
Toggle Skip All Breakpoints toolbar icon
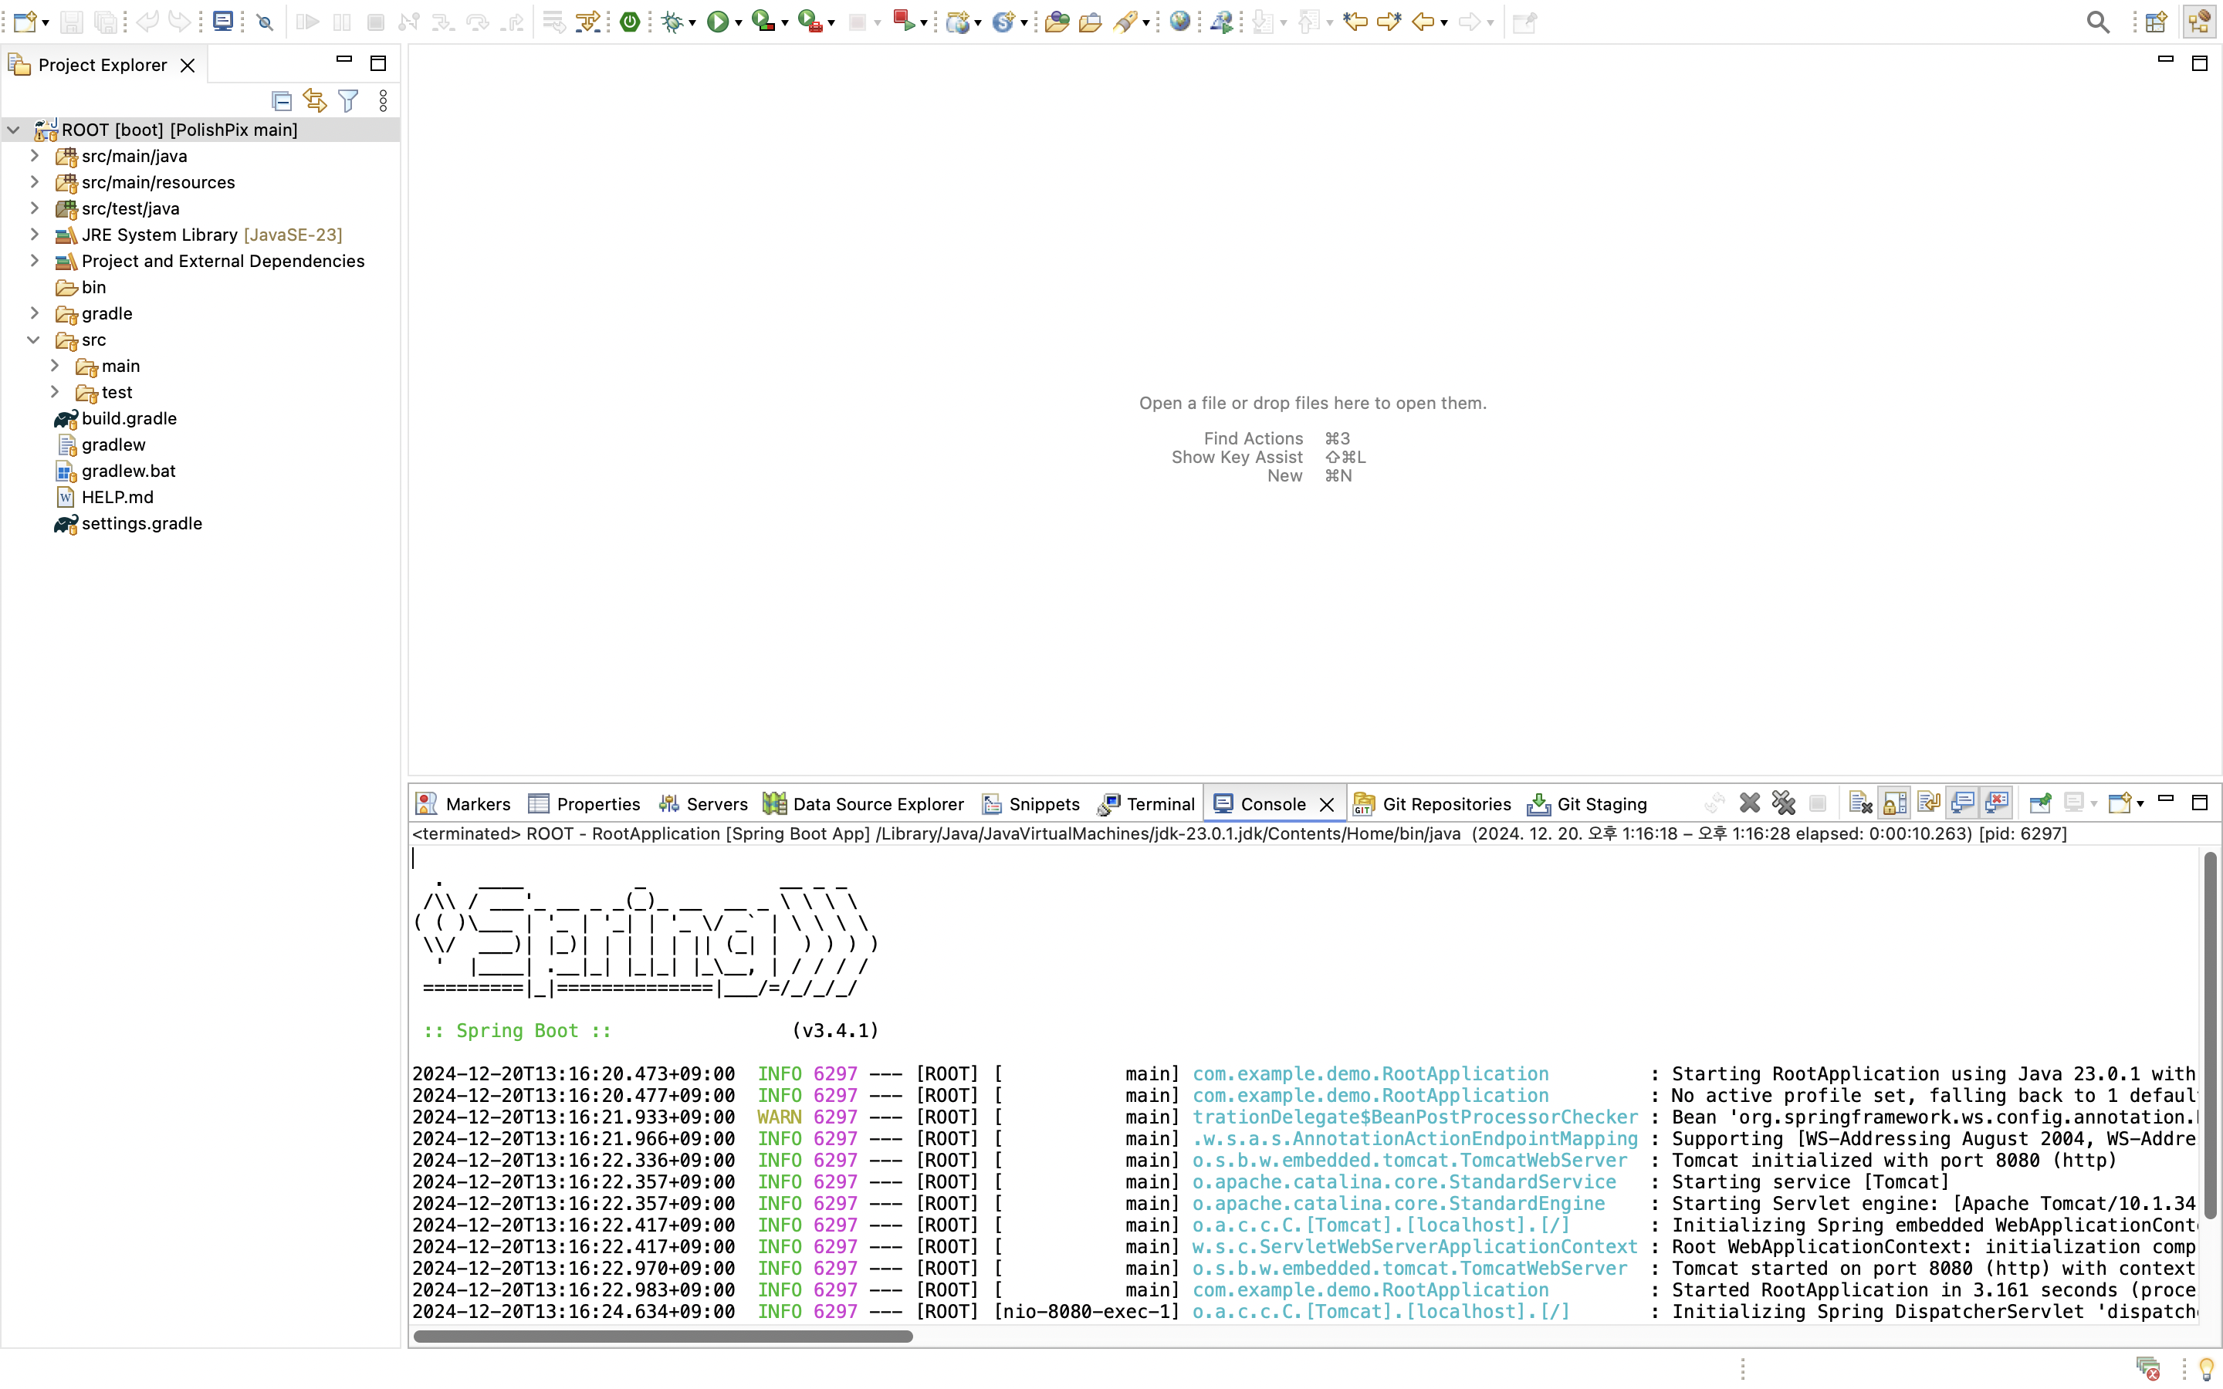tap(266, 22)
